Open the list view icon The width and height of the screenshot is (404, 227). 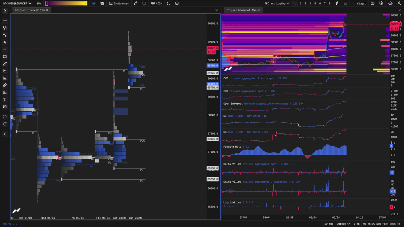tap(345, 3)
